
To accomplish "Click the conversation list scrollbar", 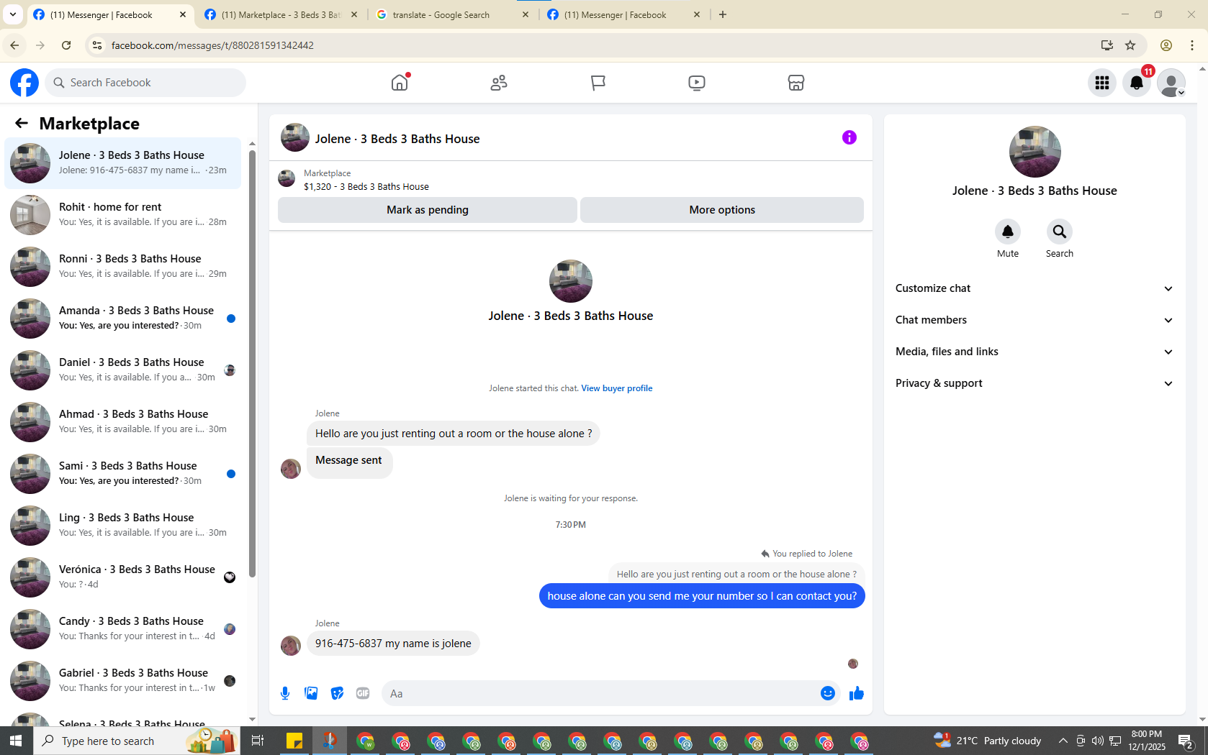I will [252, 364].
